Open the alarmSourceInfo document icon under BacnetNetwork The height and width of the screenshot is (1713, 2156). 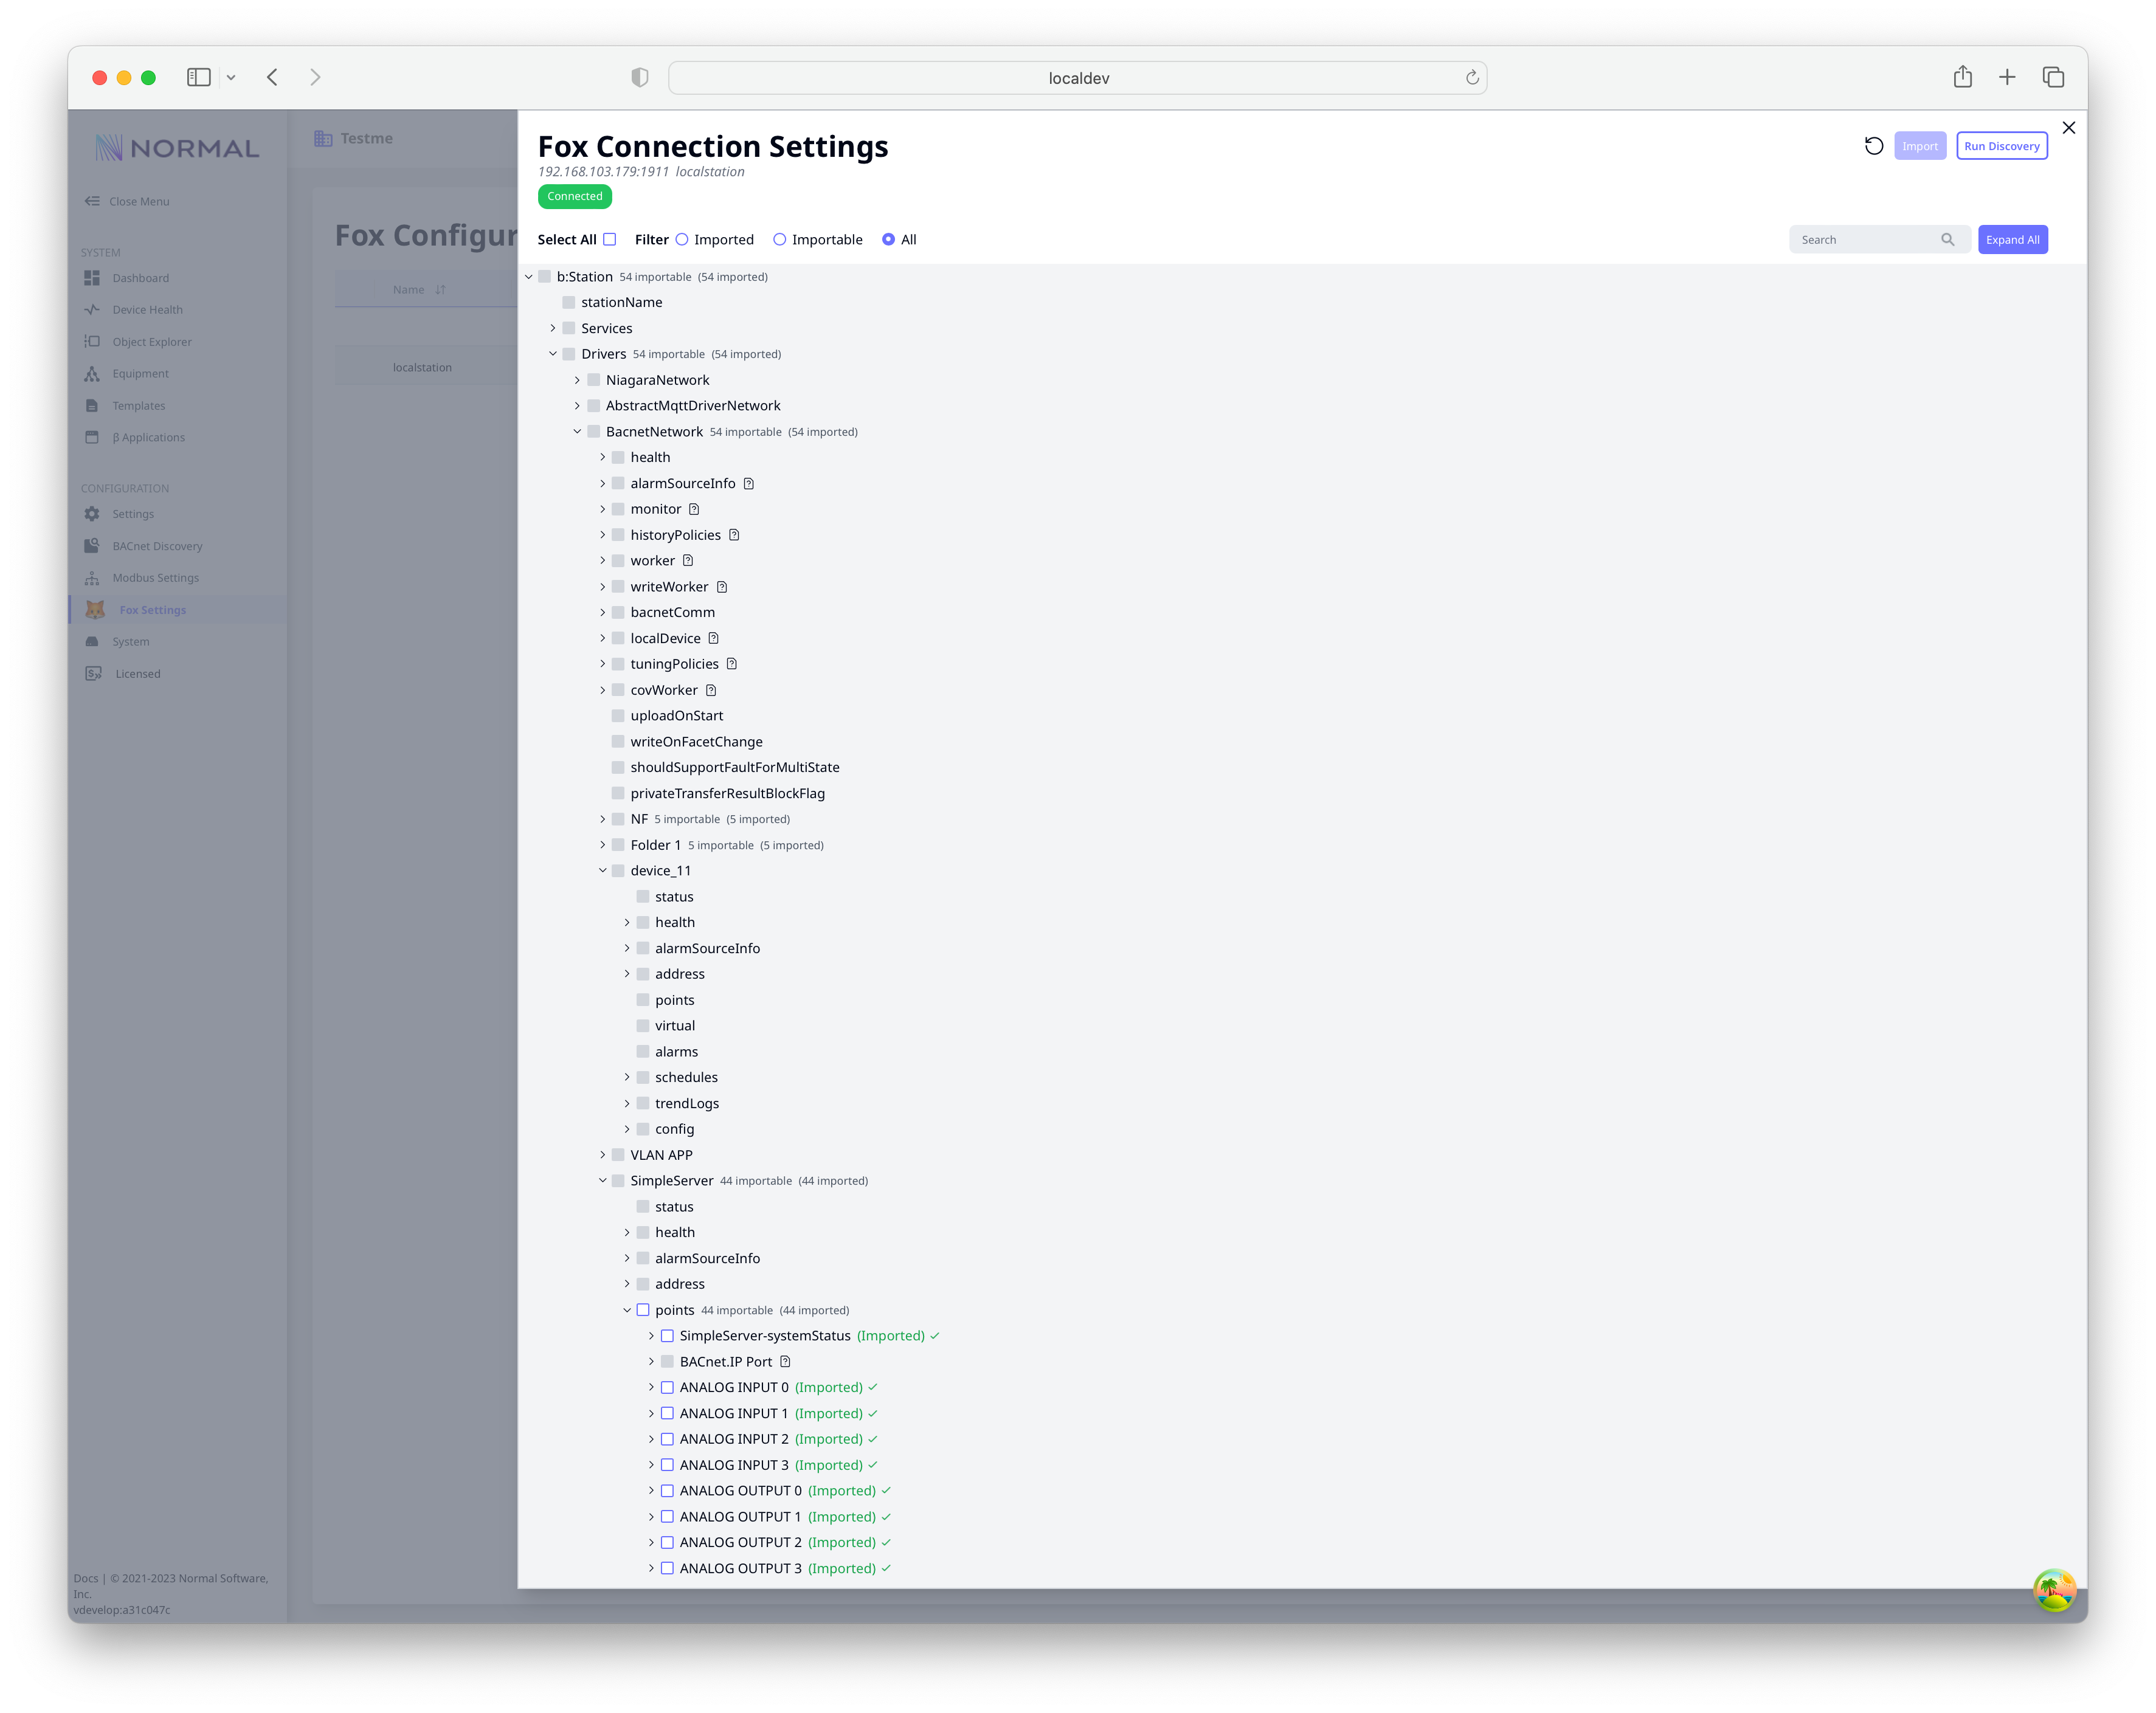click(x=748, y=483)
